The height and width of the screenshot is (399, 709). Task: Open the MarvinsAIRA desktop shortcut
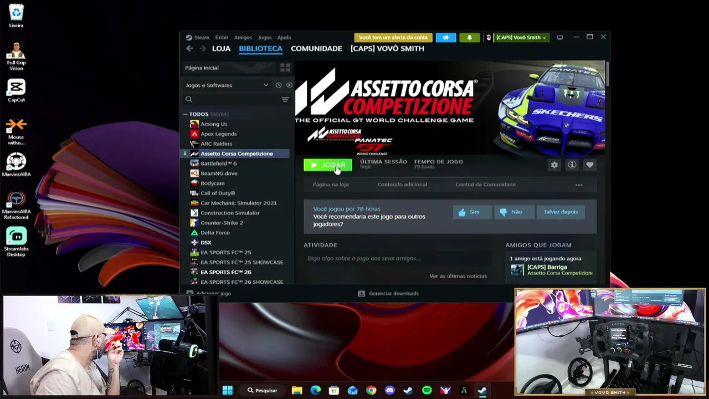pyautogui.click(x=16, y=165)
